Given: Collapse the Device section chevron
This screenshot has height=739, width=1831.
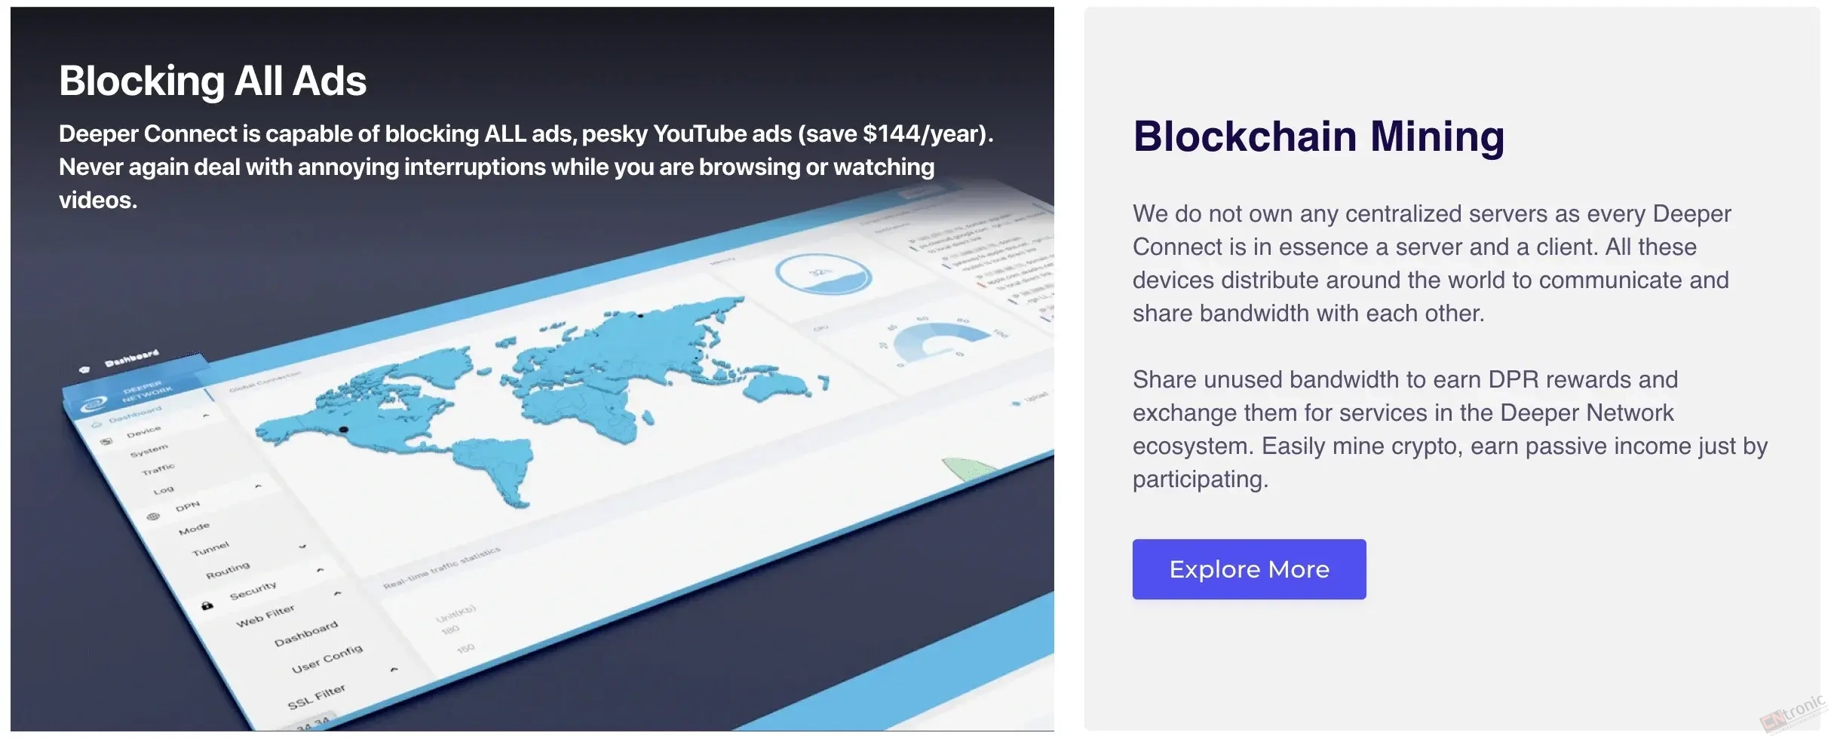Looking at the screenshot, I should (205, 416).
